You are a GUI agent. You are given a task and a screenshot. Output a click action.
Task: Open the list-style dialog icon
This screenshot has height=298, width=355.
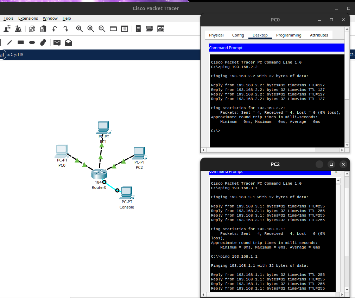(125, 29)
